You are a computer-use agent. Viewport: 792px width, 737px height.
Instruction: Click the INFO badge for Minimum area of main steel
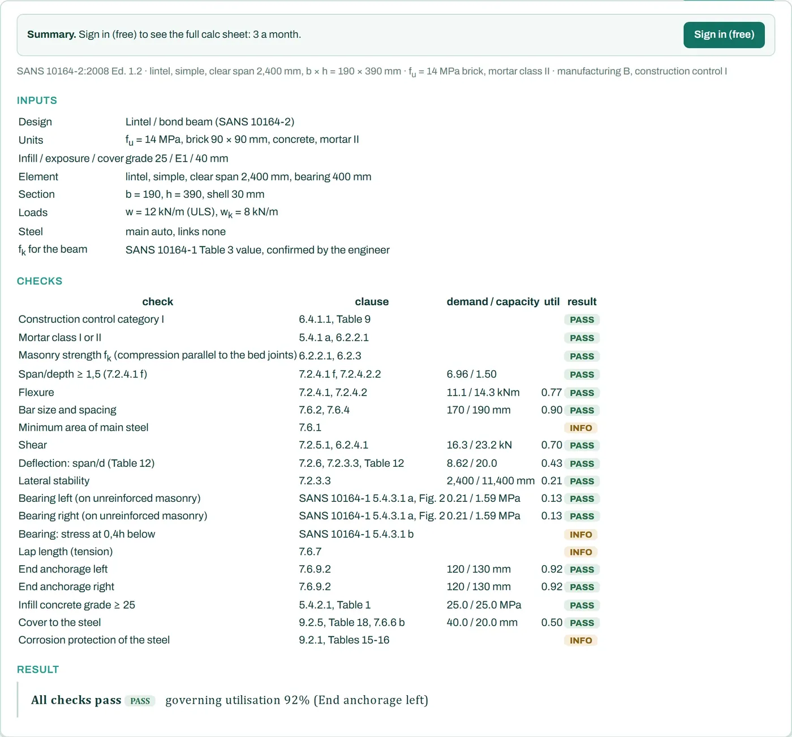[x=581, y=428]
